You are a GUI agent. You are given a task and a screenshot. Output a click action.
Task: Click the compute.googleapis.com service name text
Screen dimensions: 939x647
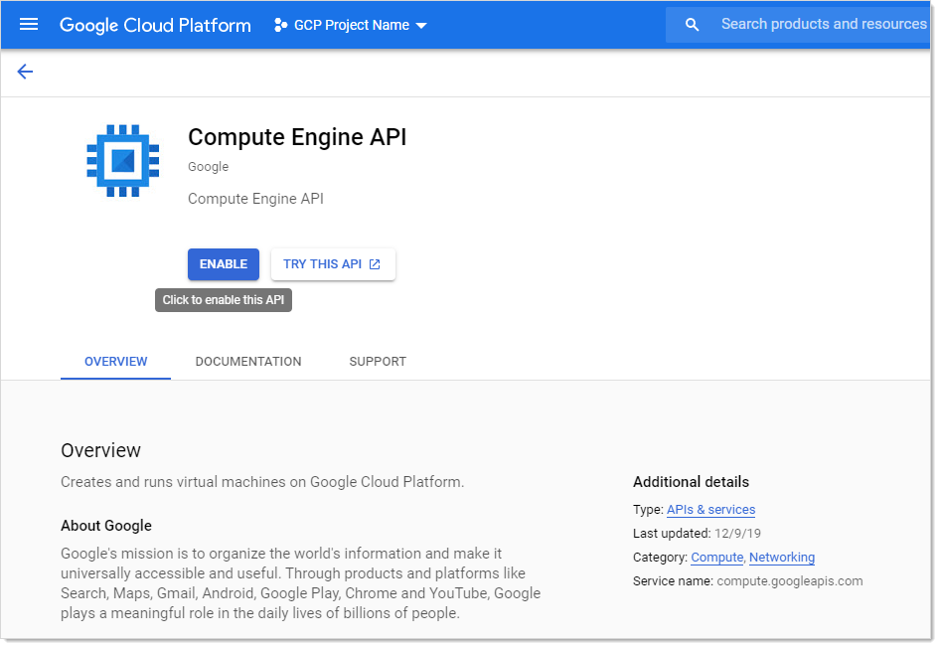pos(790,581)
